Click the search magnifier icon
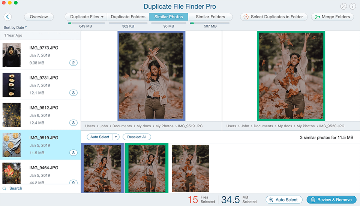 click(x=4, y=188)
